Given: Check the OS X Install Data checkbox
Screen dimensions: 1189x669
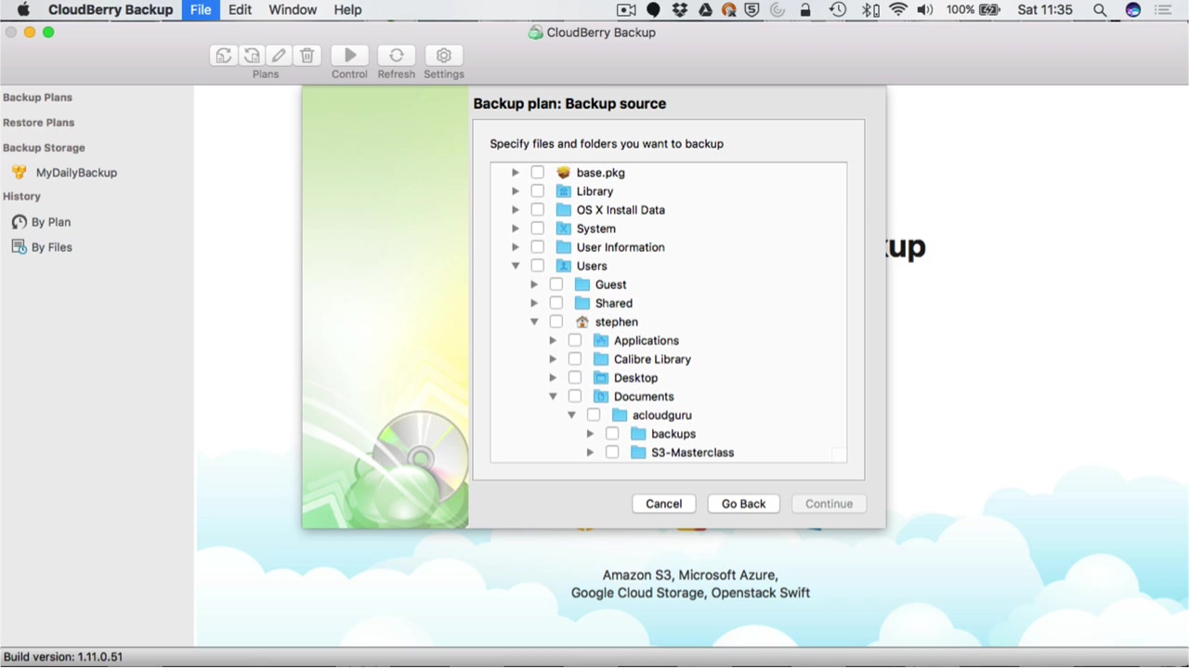Looking at the screenshot, I should point(538,210).
